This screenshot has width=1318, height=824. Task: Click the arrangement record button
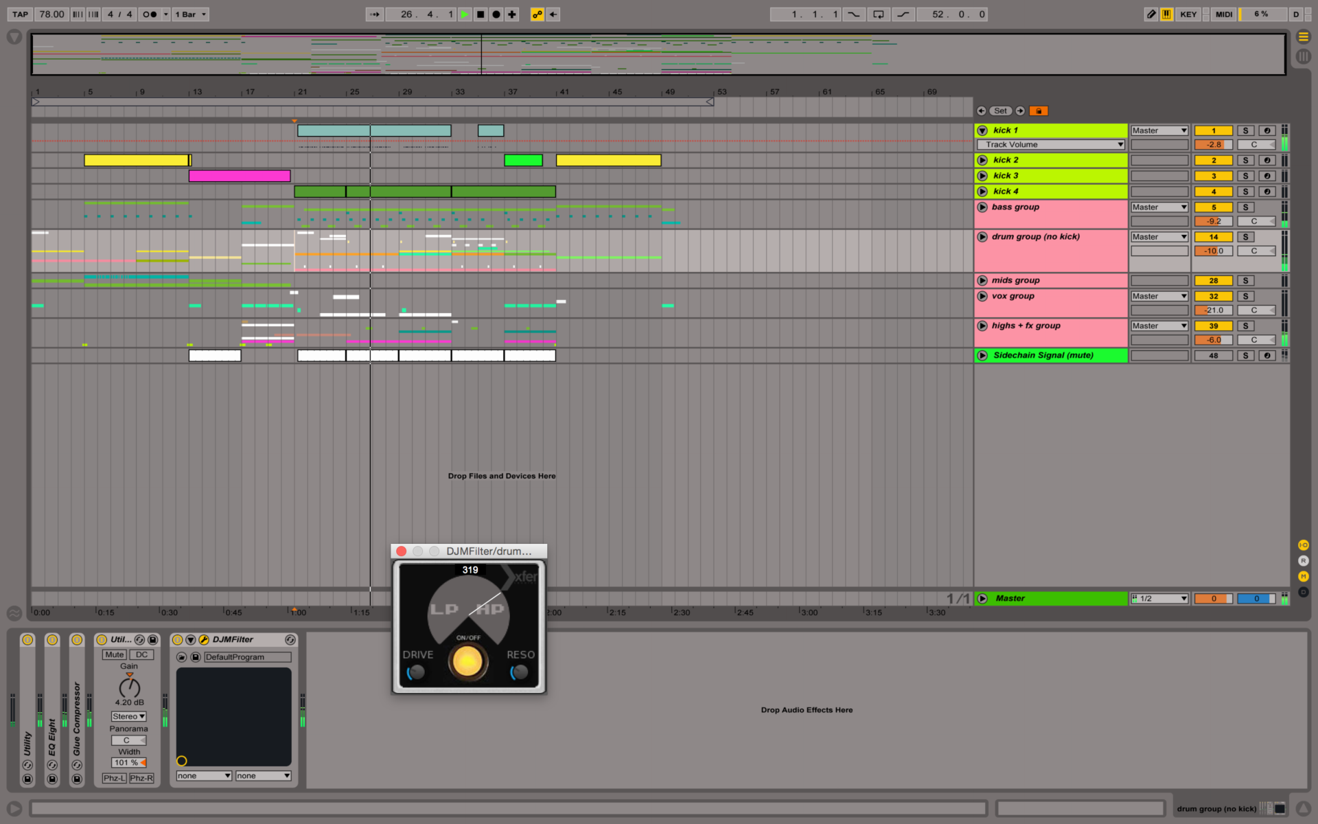(496, 14)
